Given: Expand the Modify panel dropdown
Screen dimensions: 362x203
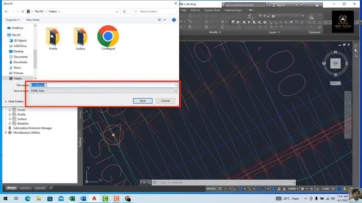Looking at the screenshot, I should click(x=215, y=32).
